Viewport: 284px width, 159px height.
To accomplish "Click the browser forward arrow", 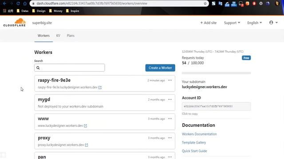I will (x=11, y=4).
